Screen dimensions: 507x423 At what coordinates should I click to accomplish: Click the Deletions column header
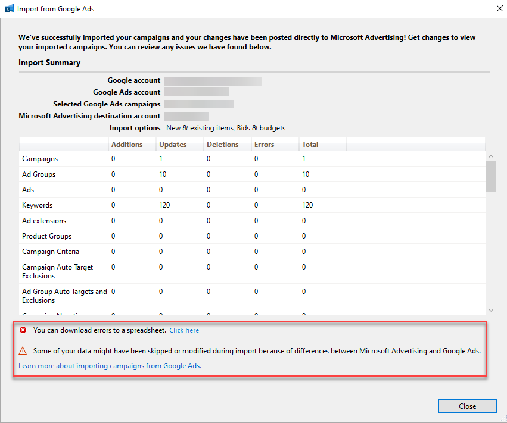[222, 145]
